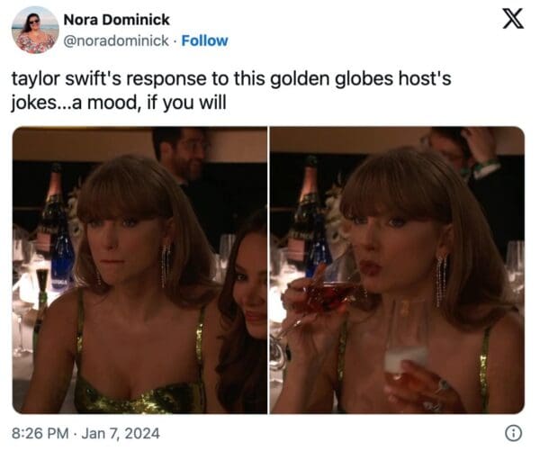The height and width of the screenshot is (451, 540).
Task: Open the @noradominick handle link
Action: tap(116, 41)
